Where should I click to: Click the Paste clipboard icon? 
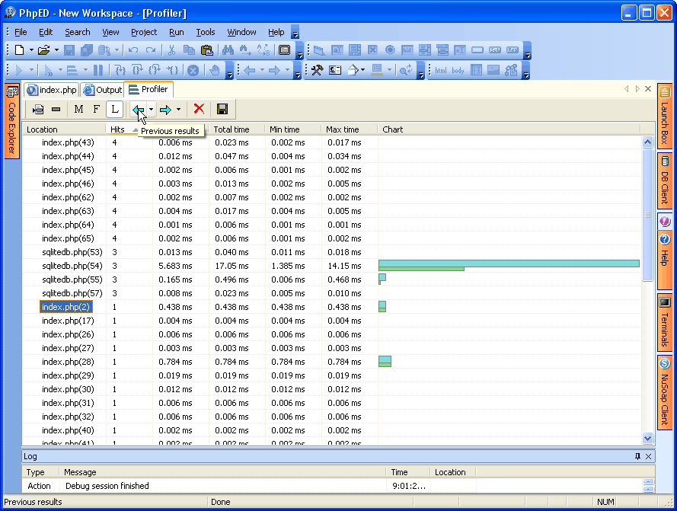(206, 50)
